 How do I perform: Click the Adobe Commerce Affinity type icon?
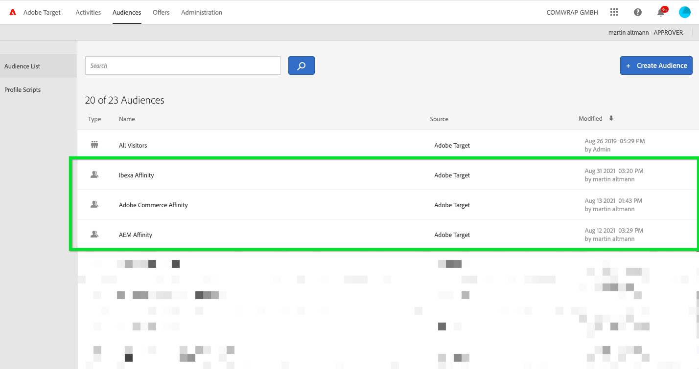[x=94, y=204]
